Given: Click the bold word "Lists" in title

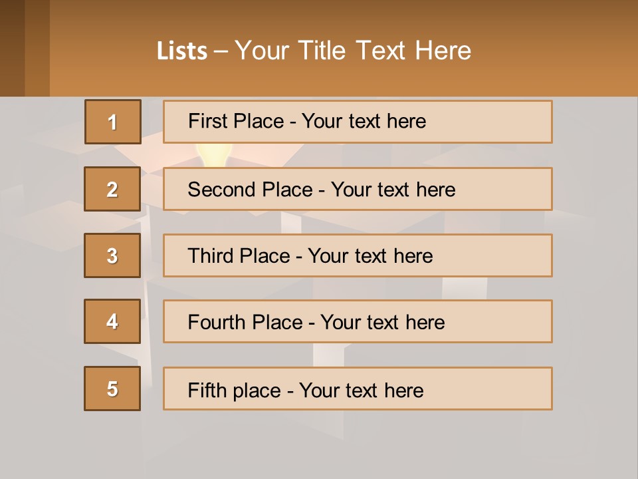Looking at the screenshot, I should pos(182,51).
